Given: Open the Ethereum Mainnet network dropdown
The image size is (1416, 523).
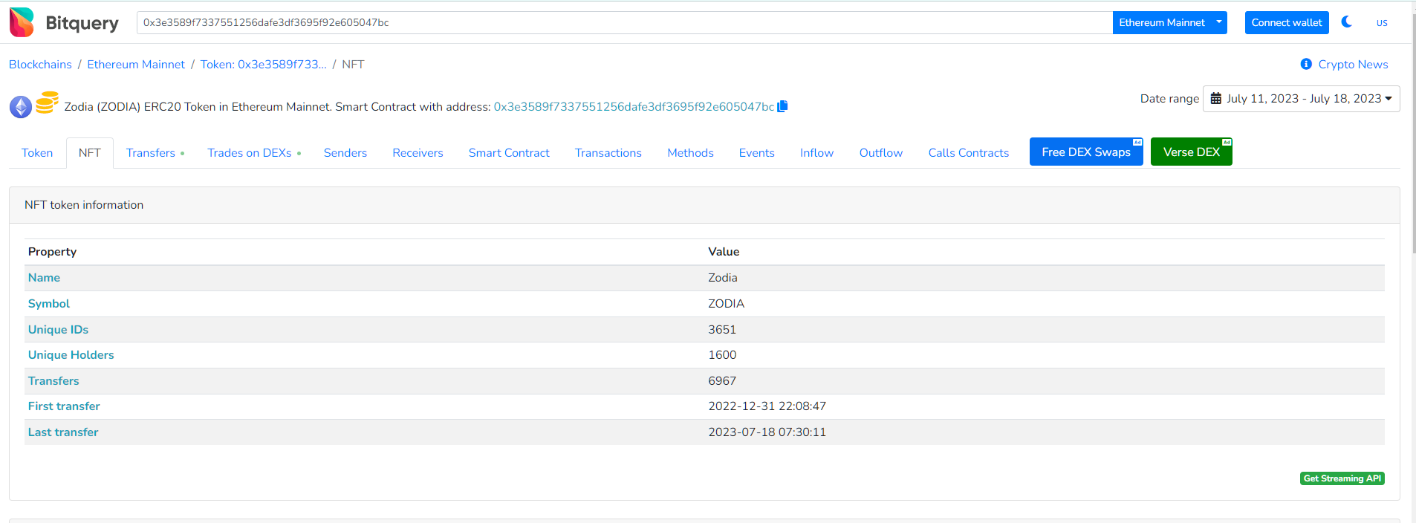Looking at the screenshot, I should click(1169, 22).
